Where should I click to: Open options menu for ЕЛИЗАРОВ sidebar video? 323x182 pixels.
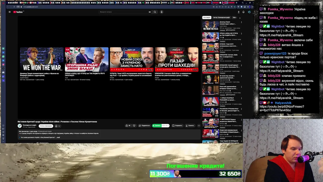241,55
